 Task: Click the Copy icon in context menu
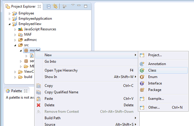point(38,86)
